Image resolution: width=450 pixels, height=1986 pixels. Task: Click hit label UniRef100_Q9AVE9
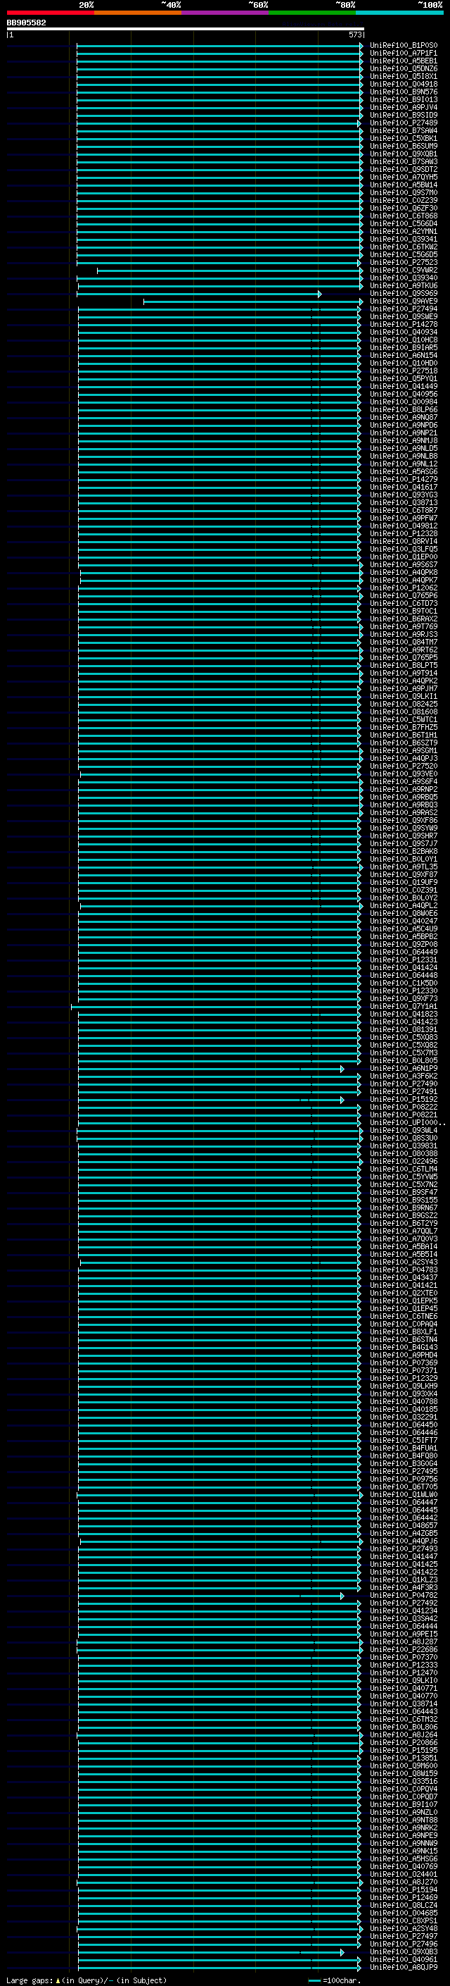click(x=403, y=302)
